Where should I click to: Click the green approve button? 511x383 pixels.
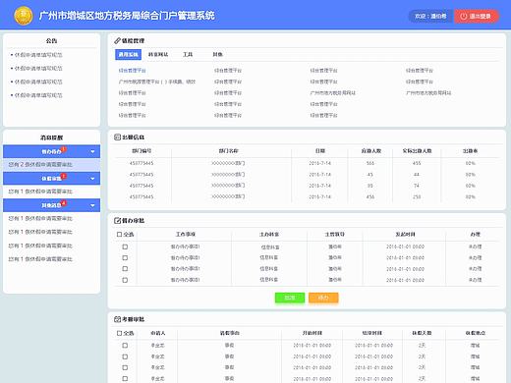pyautogui.click(x=290, y=298)
